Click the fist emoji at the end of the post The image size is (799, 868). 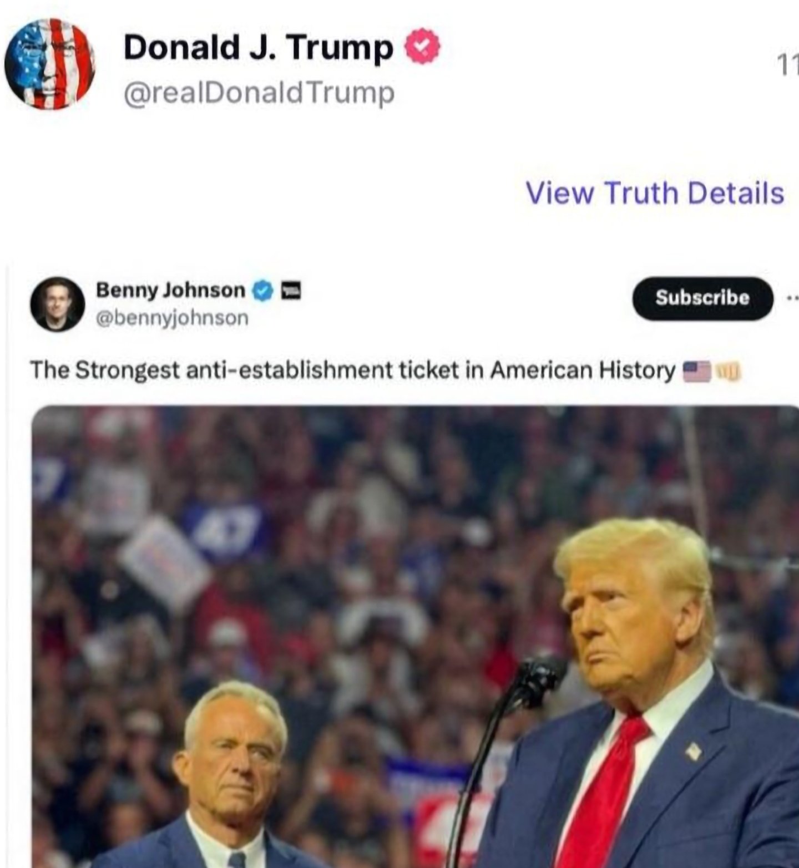(728, 370)
